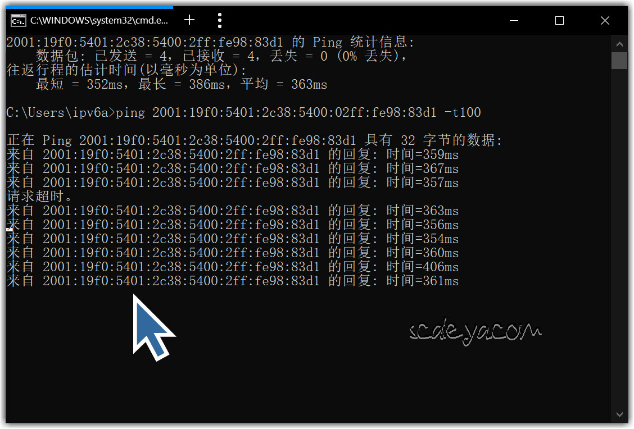Screen dimensions: 634x429
Task: Click the Ping 统计信息 header line
Action: click(x=210, y=42)
